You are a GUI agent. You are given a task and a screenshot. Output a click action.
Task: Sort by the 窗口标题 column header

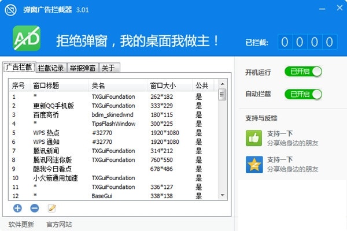(x=60, y=85)
